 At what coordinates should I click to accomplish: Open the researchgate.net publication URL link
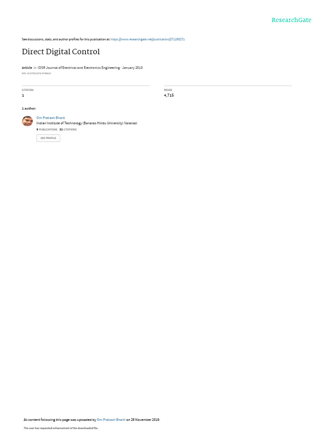[147, 39]
